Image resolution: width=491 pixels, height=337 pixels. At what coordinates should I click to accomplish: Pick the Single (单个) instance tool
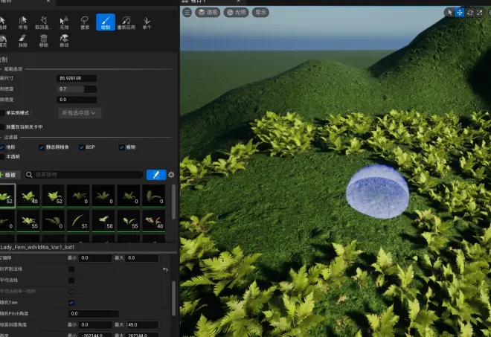(x=147, y=24)
